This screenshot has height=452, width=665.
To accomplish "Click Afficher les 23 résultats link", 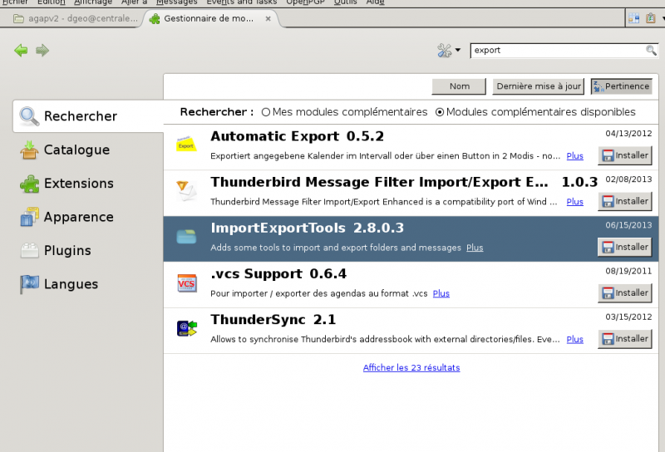I will pyautogui.click(x=411, y=367).
